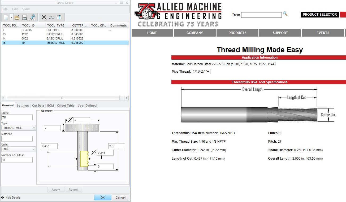This screenshot has height=202, width=346.
Task: Click the Delete tool X icon
Action: tap(44, 17)
